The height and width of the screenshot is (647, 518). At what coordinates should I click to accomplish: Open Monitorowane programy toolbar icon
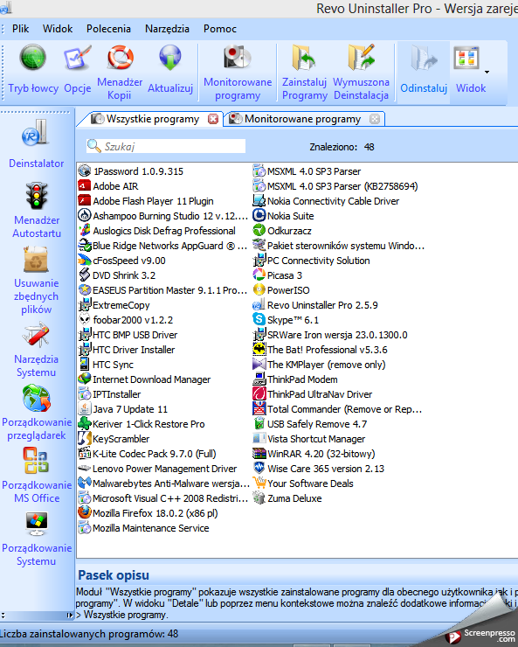[x=238, y=58]
